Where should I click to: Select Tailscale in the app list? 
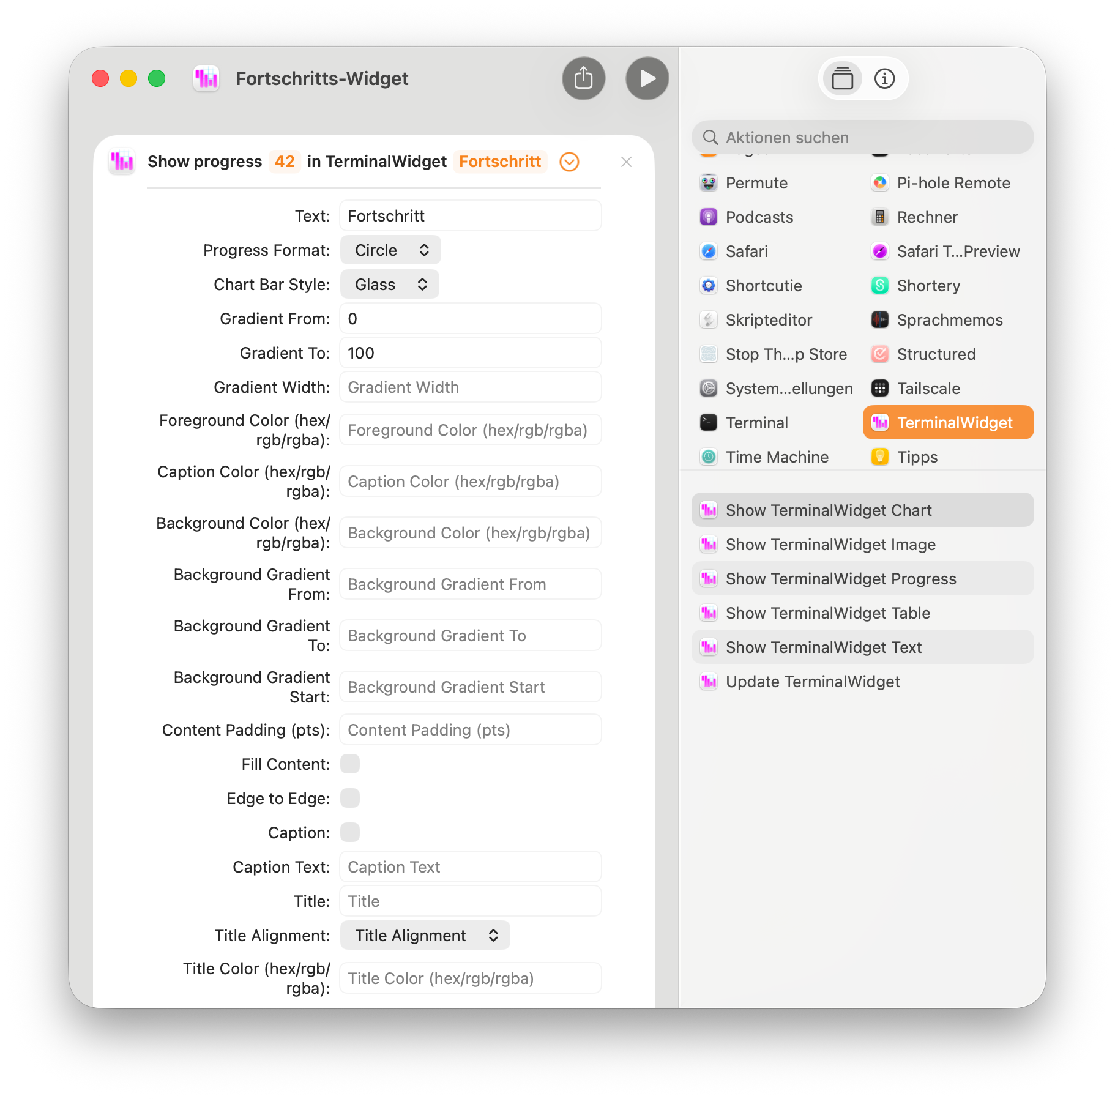coord(948,389)
